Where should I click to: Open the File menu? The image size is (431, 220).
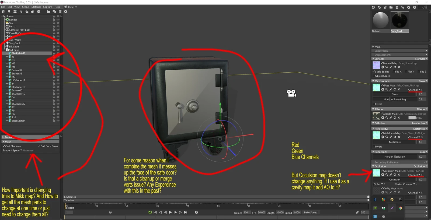(x=3, y=7)
